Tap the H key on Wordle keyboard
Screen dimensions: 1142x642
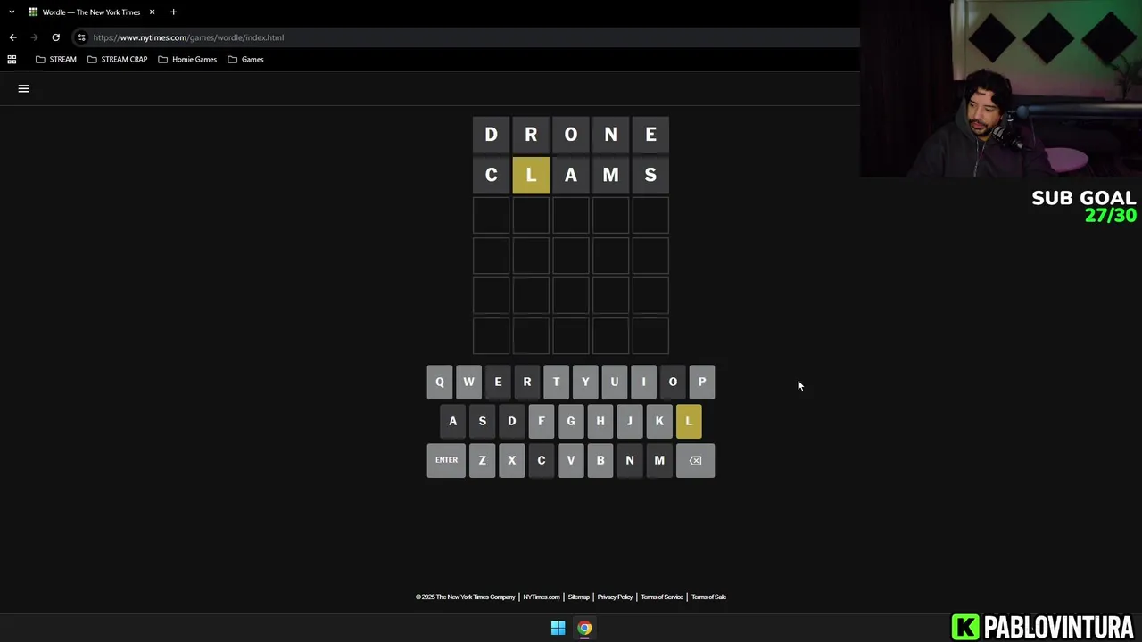coord(600,421)
